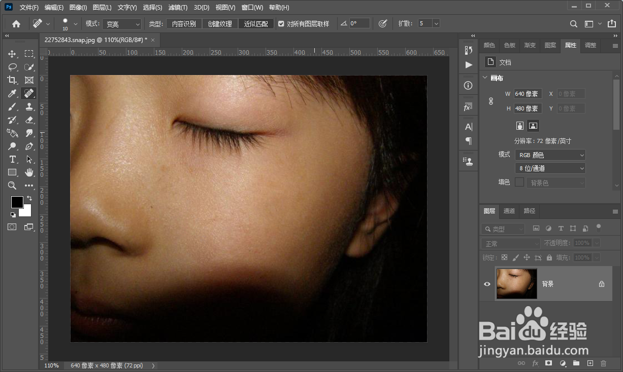Screen dimensions: 623x372
Task: Open the 滤镜(T) menu
Action: click(178, 8)
